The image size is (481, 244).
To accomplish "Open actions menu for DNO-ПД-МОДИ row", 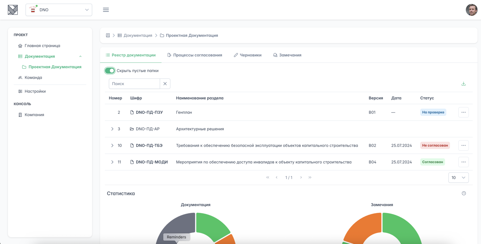I will 464,162.
